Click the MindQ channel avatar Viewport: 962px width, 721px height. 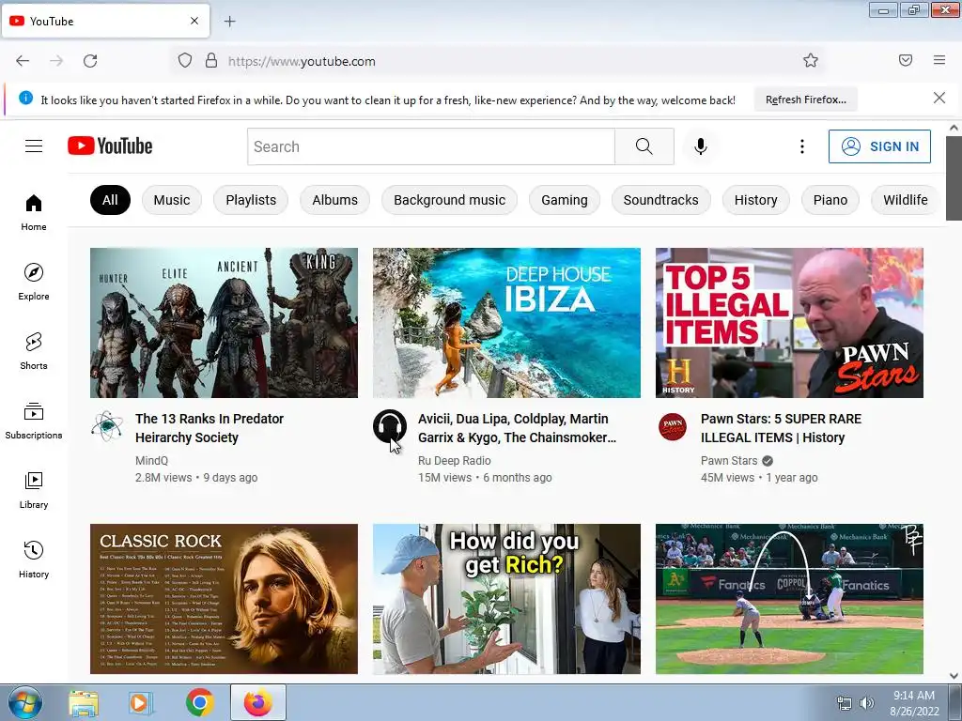tap(107, 426)
